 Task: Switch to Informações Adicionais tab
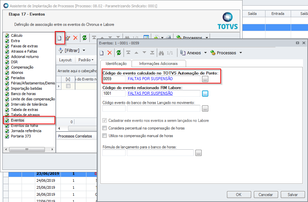pos(158,64)
